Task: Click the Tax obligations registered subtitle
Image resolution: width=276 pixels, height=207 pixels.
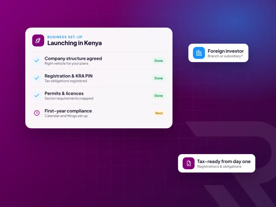Action: click(x=66, y=81)
